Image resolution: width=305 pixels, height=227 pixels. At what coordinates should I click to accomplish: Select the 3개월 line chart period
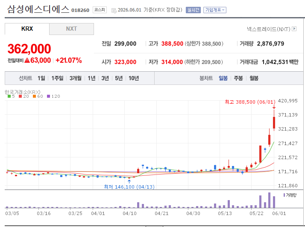(76, 78)
